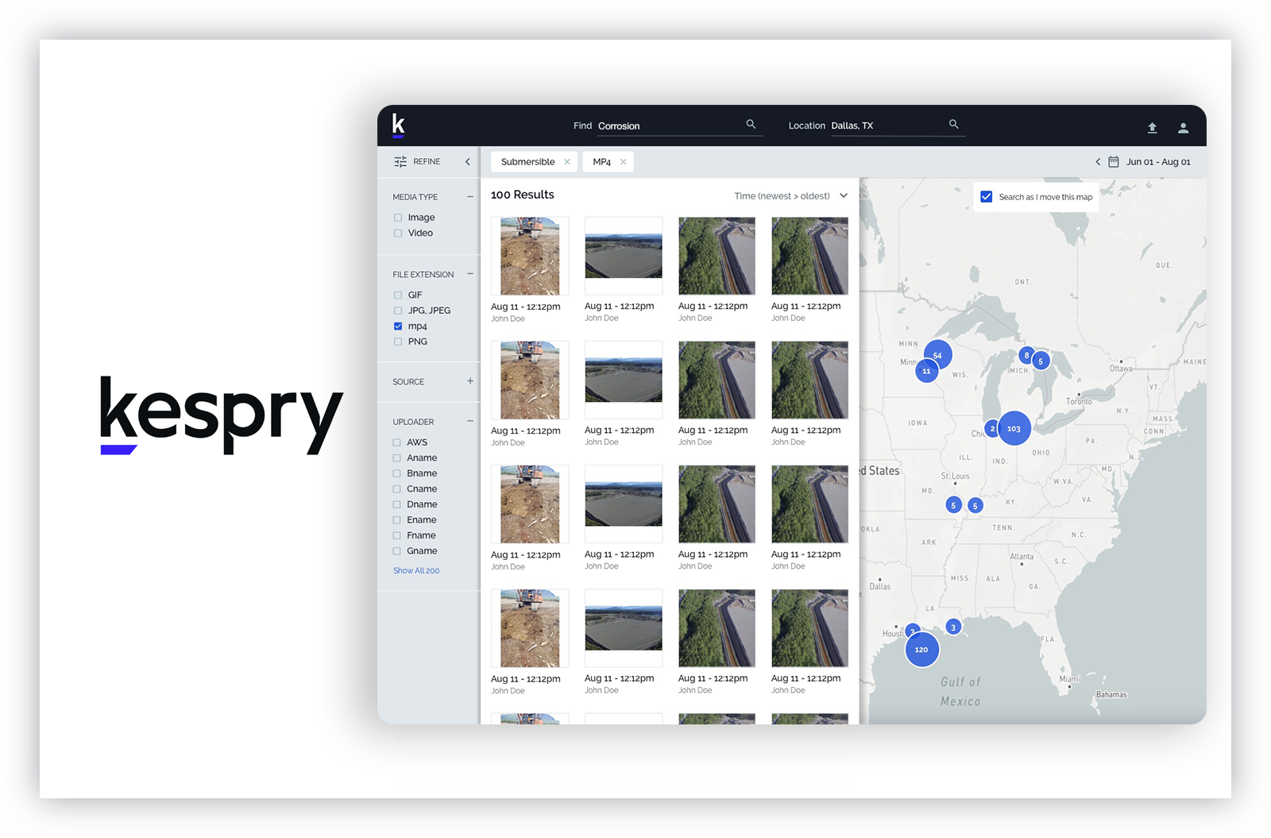Click the search icon beside Dallas, TX
Image resolution: width=1271 pixels, height=838 pixels.
point(953,125)
